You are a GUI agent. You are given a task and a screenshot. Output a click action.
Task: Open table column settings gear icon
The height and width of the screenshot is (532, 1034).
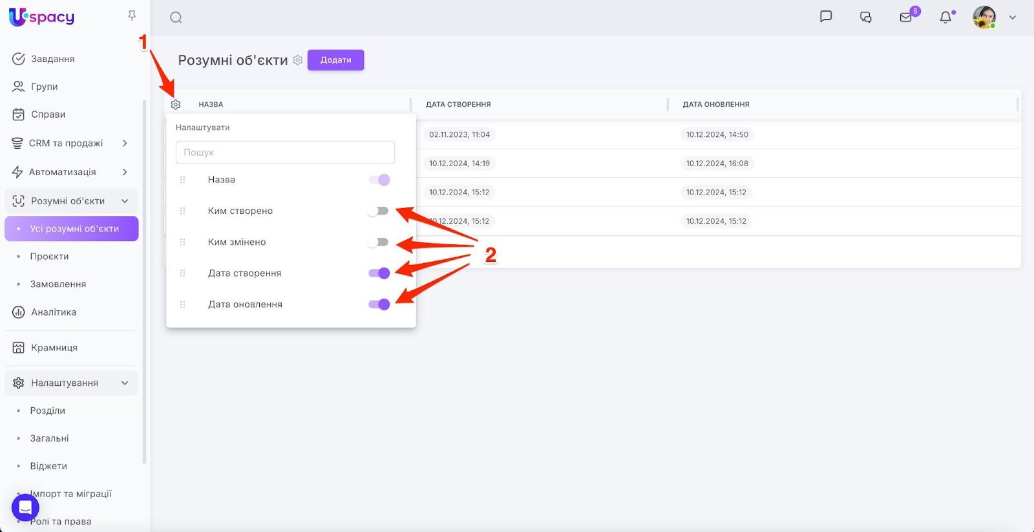(x=176, y=104)
